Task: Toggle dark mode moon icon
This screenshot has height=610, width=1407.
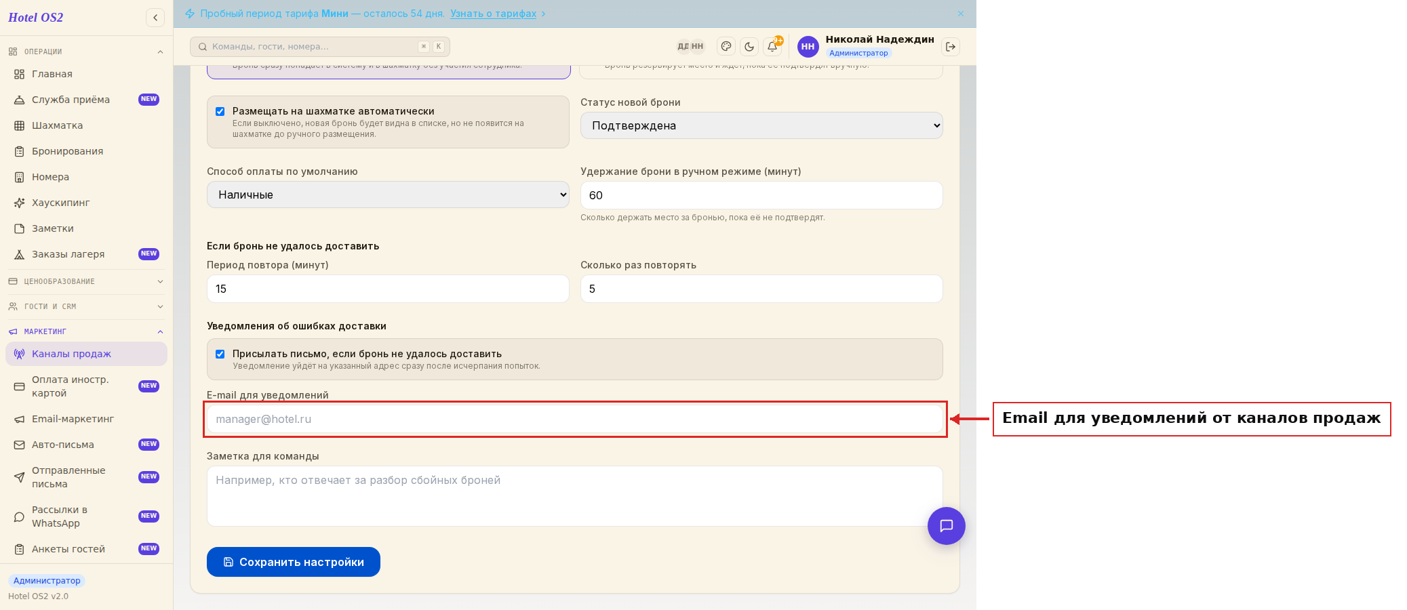Action: (749, 47)
